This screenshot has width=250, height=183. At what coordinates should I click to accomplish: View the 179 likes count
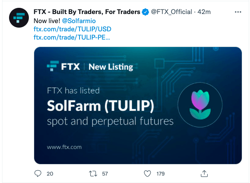[x=160, y=174]
